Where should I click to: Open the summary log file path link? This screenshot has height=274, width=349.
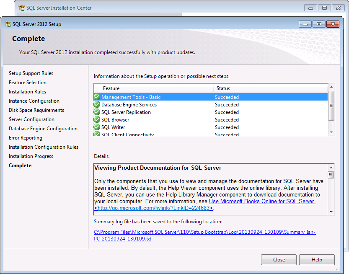(205, 235)
